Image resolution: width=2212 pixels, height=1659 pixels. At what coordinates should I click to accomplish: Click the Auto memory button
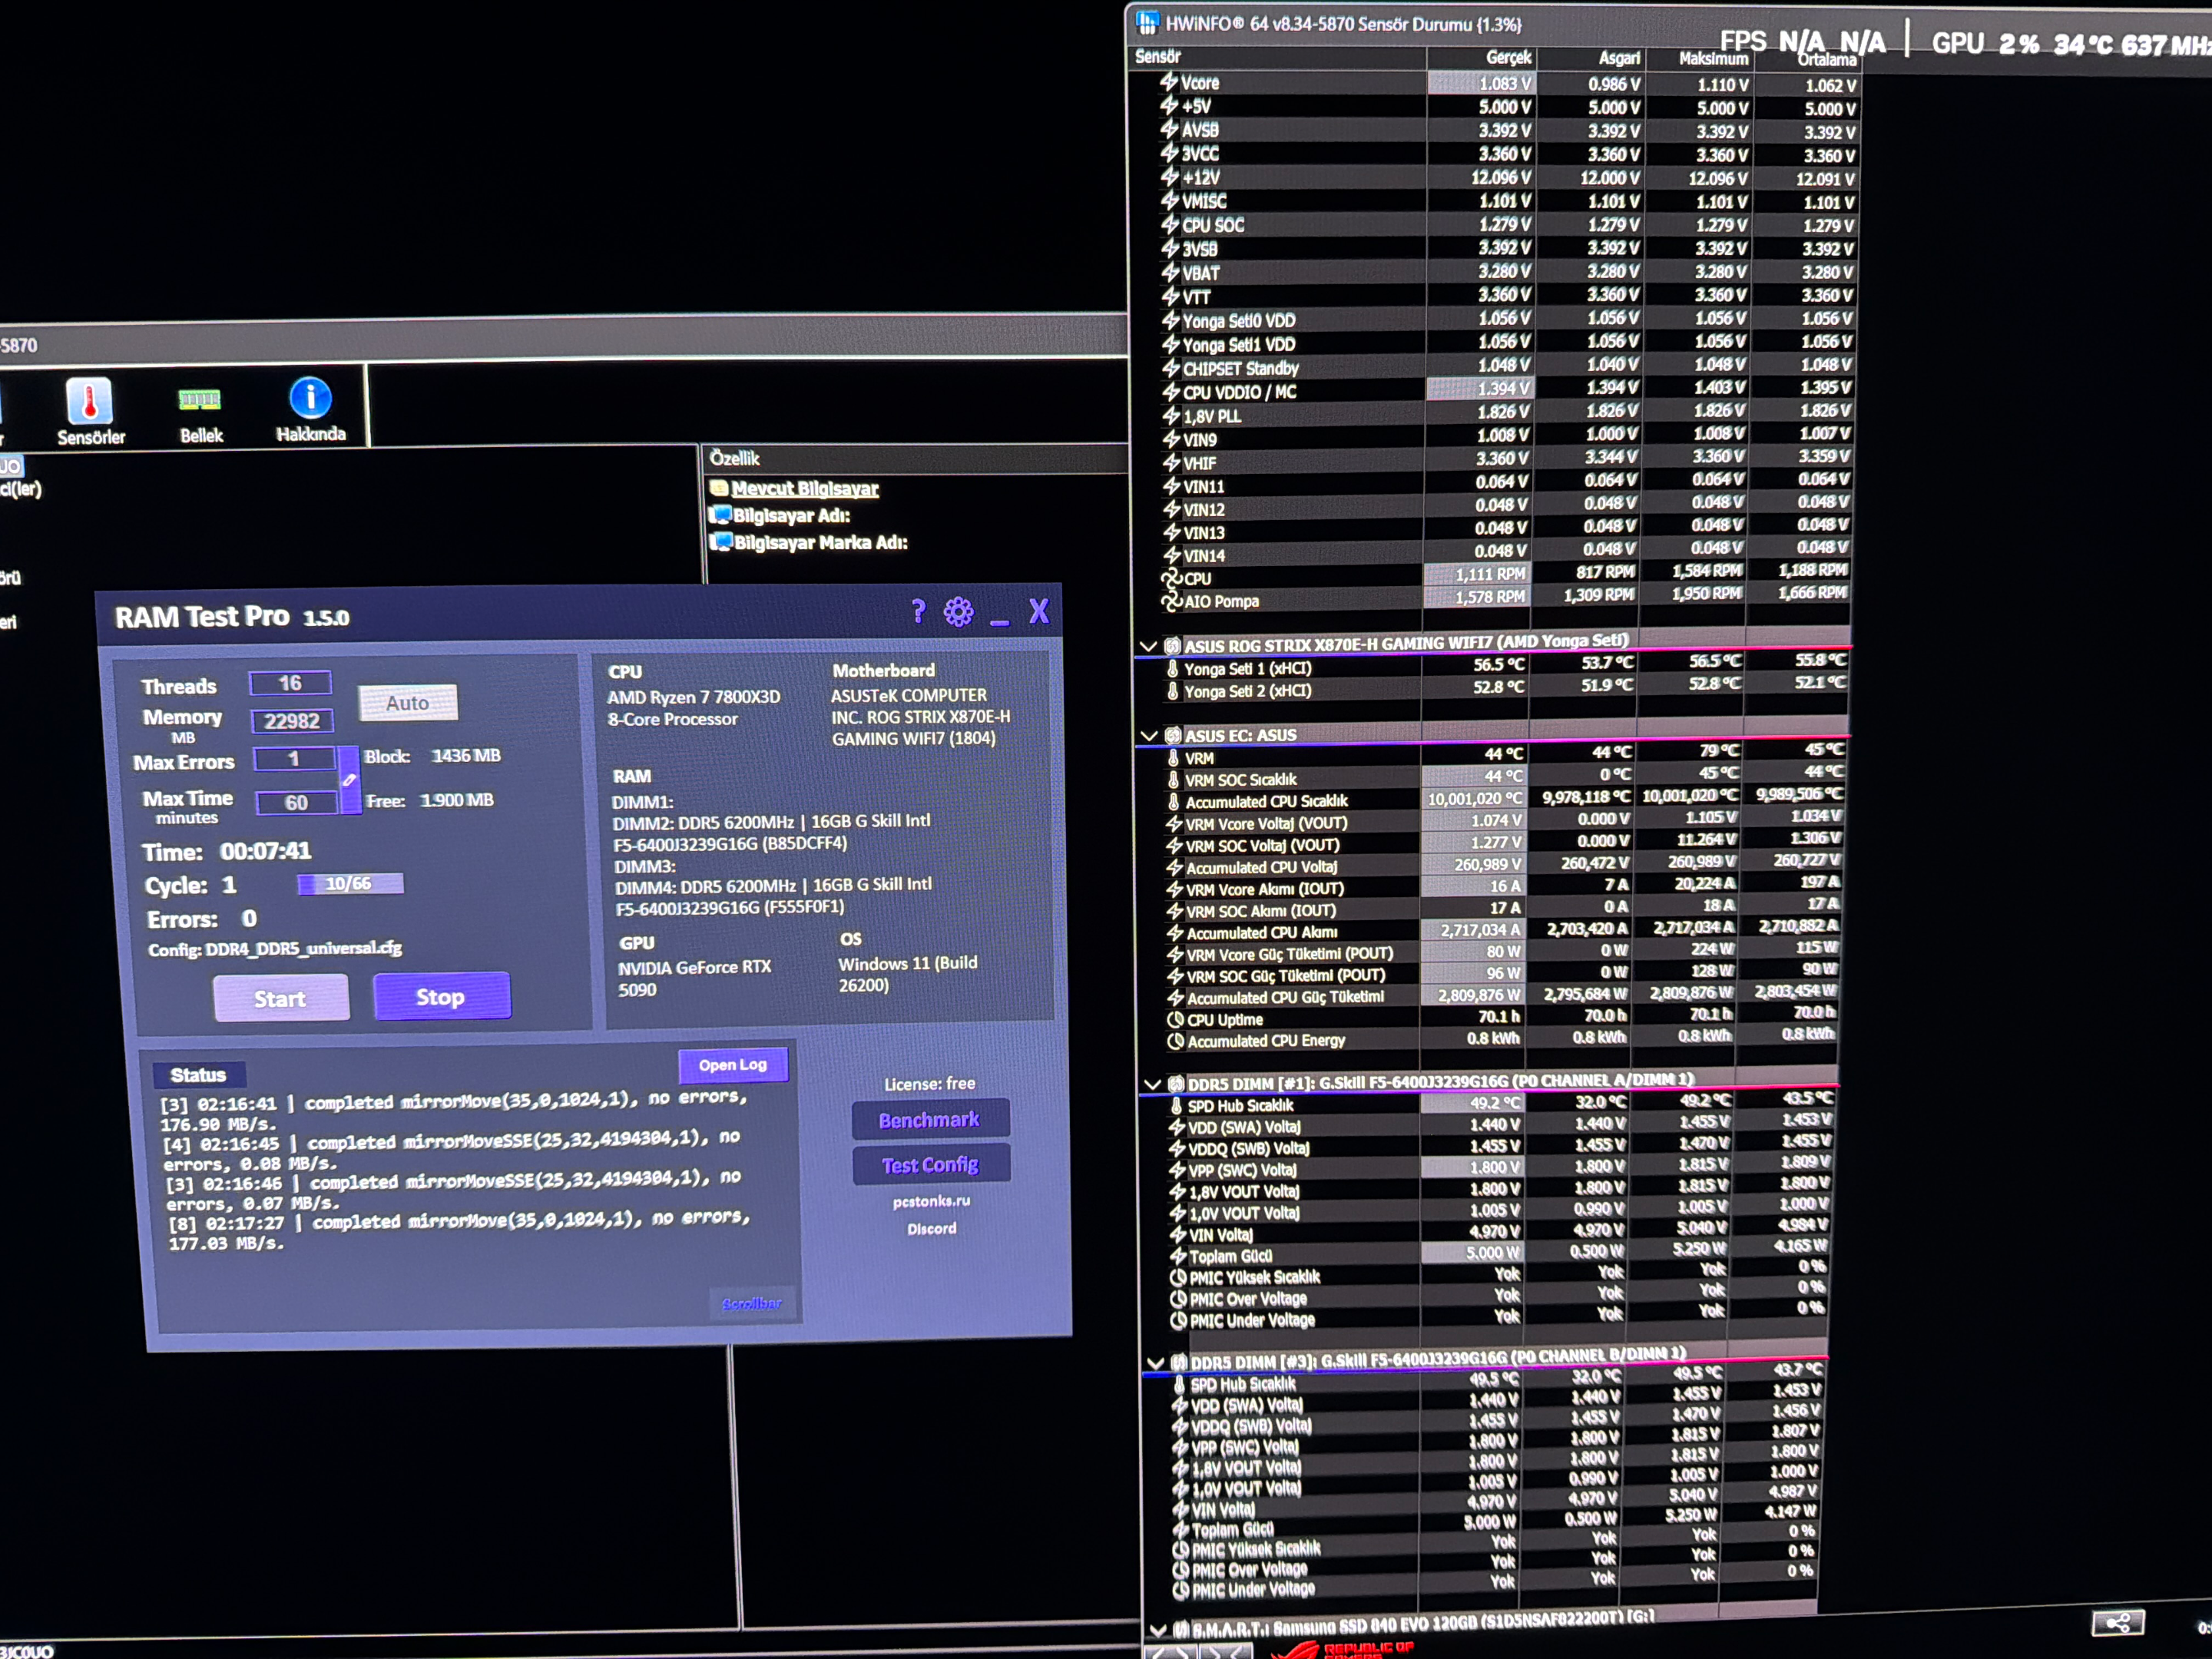pos(408,703)
